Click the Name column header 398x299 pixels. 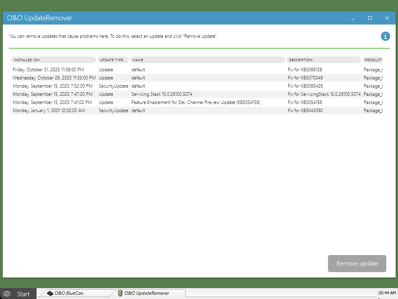coord(207,60)
